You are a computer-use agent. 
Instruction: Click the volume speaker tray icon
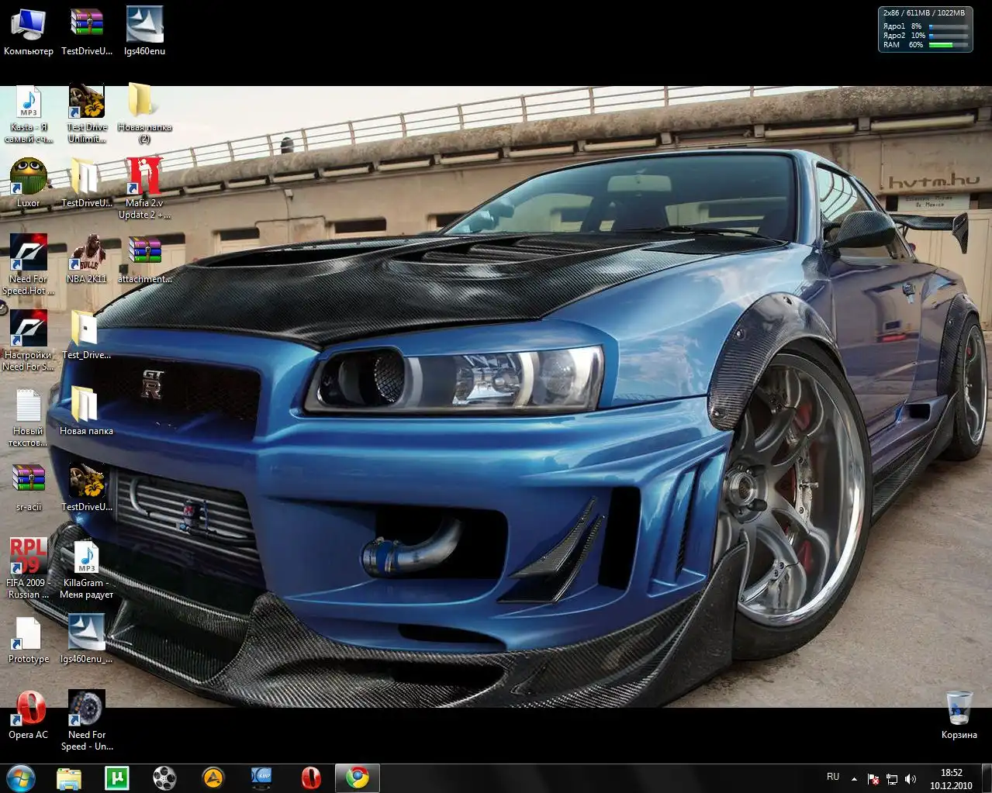[911, 778]
